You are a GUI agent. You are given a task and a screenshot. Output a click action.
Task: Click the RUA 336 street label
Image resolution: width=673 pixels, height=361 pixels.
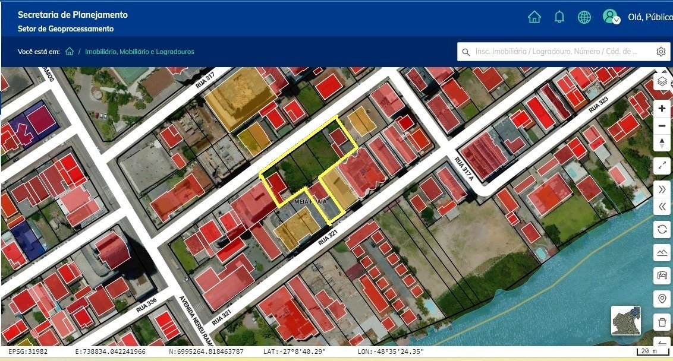(146, 305)
